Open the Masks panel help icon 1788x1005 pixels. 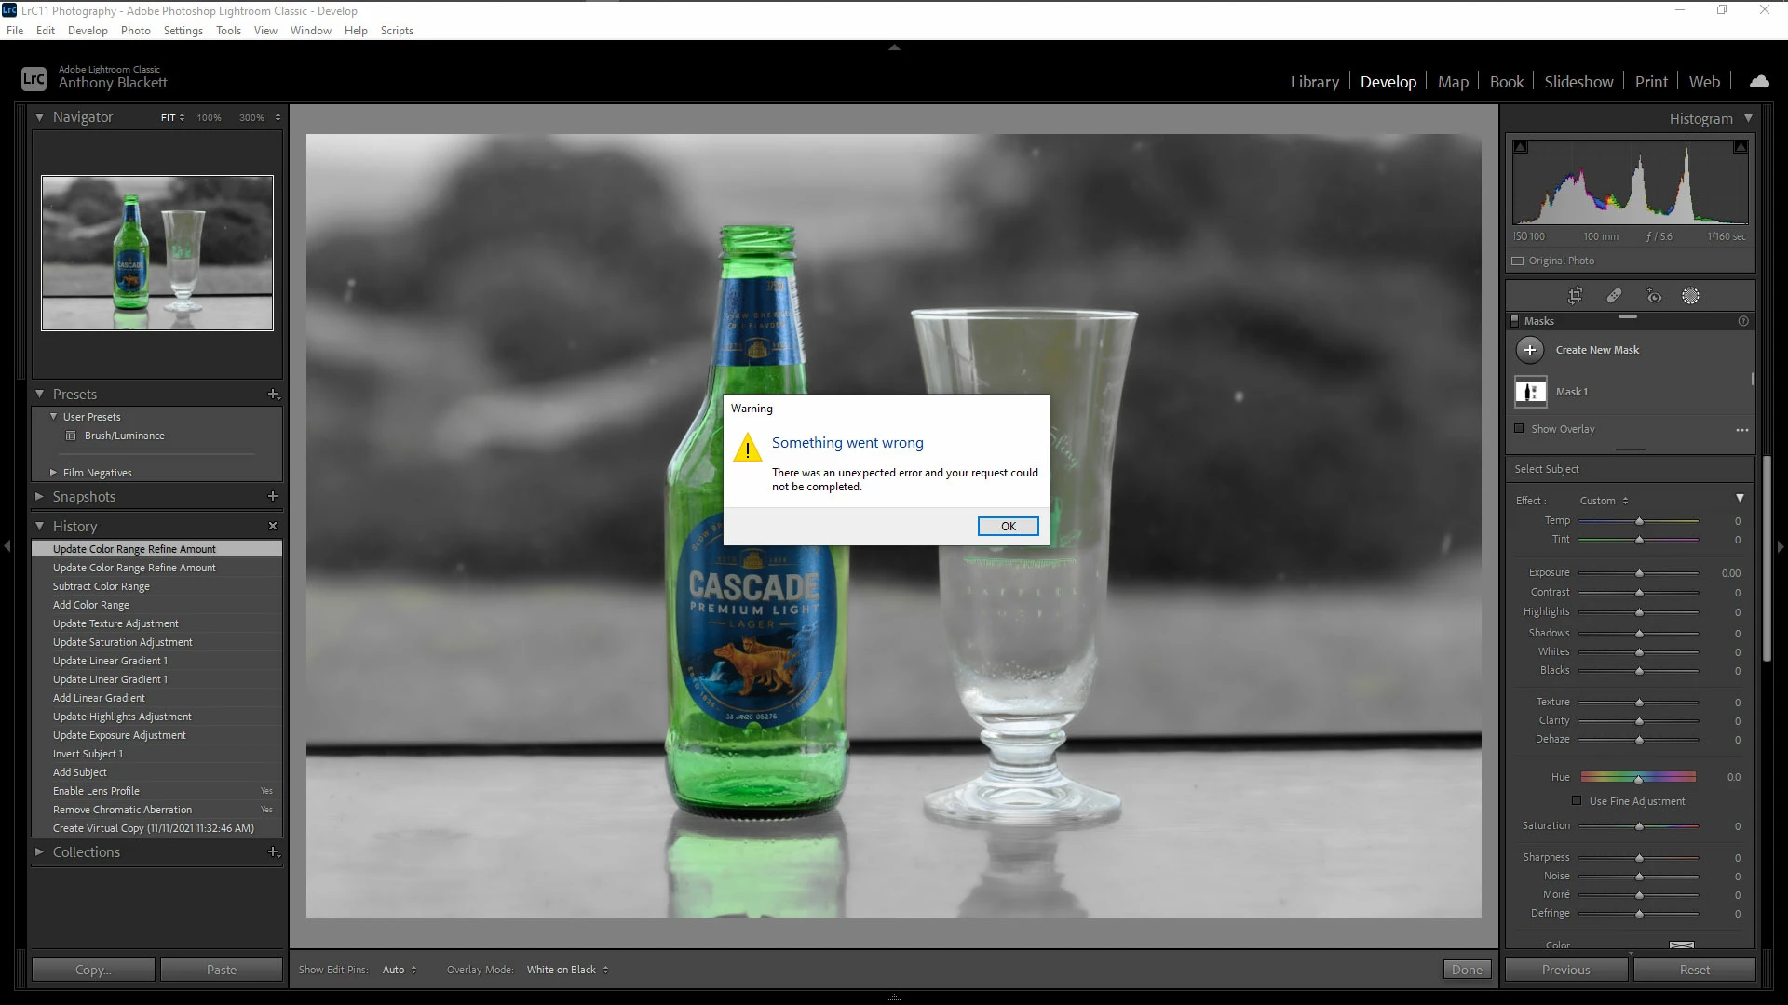click(1743, 321)
